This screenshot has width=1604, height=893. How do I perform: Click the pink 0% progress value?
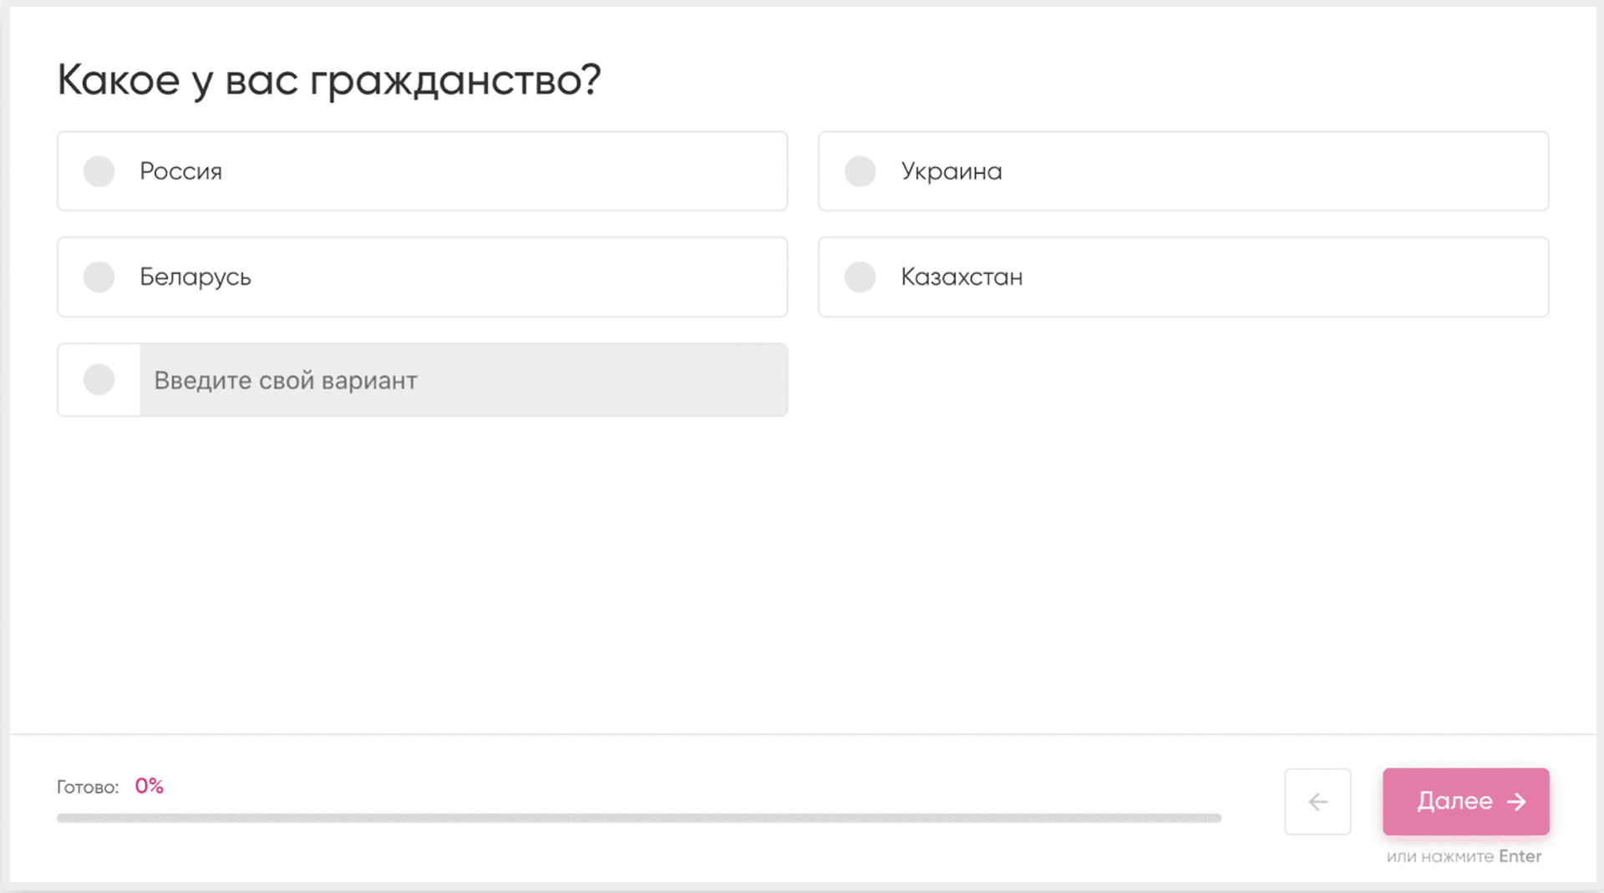149,786
